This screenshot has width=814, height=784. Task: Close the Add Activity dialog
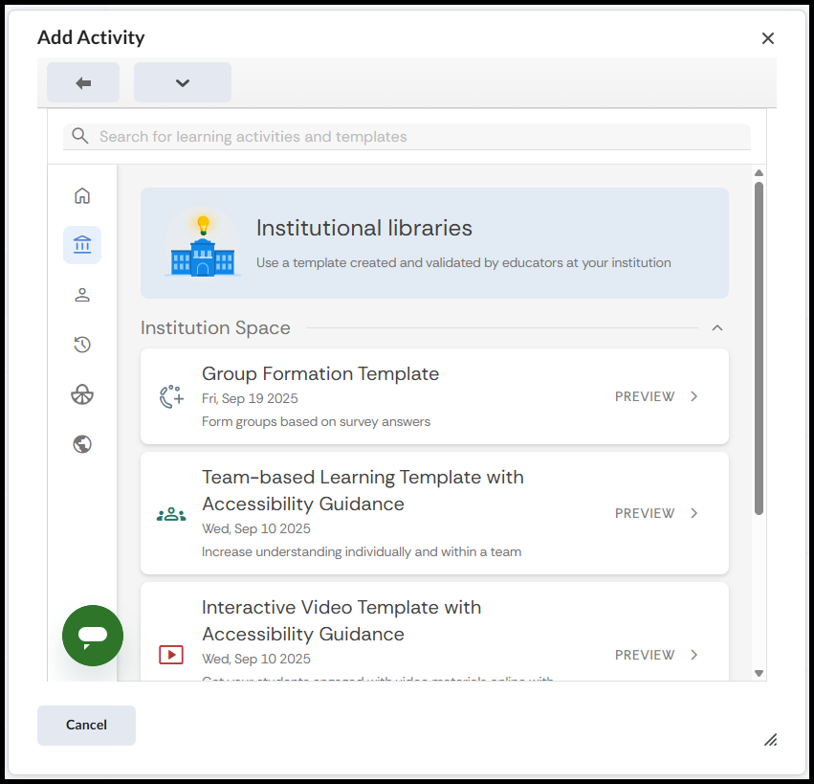pyautogui.click(x=767, y=38)
